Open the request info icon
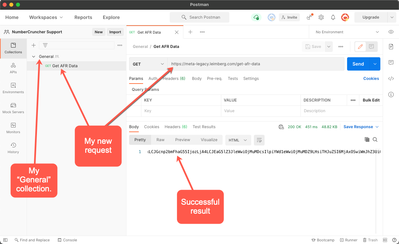 391,95
